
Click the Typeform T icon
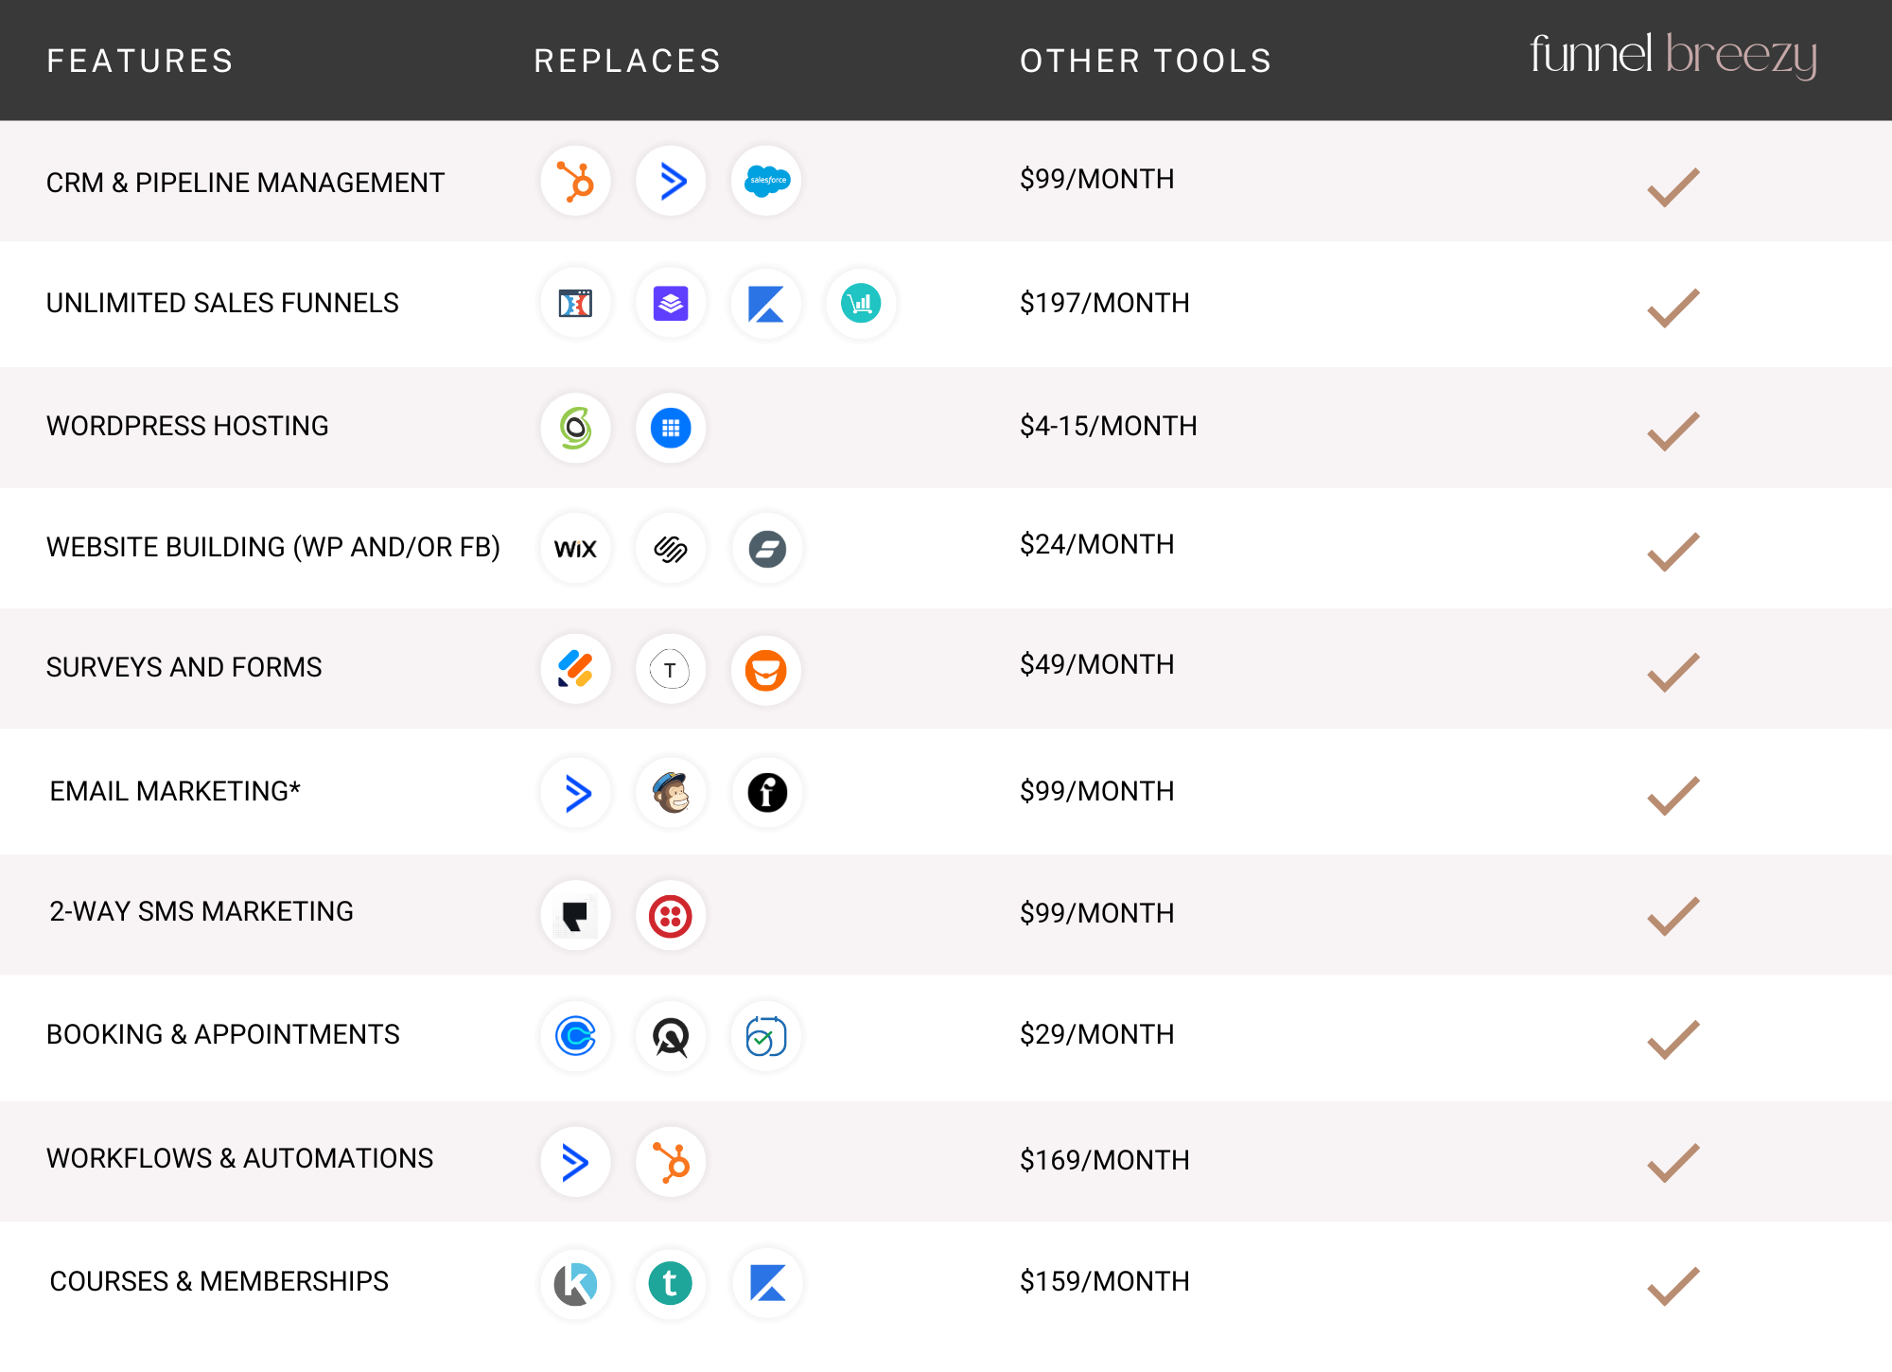[x=671, y=671]
